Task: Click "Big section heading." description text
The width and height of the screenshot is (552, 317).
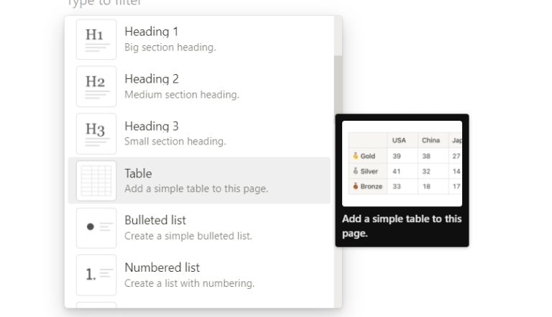Action: coord(170,47)
